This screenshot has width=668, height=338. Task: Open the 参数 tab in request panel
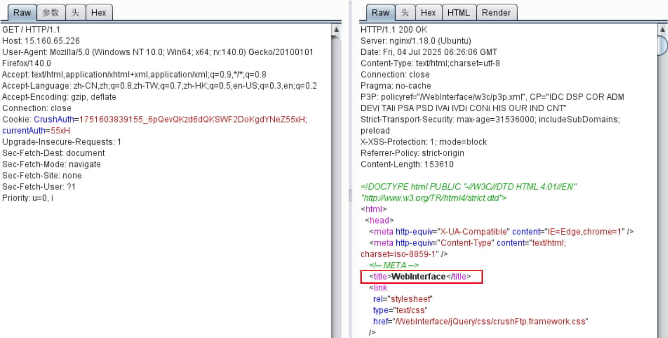pyautogui.click(x=51, y=13)
